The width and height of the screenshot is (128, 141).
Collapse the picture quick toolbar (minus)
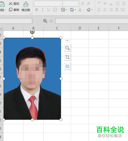67,41
